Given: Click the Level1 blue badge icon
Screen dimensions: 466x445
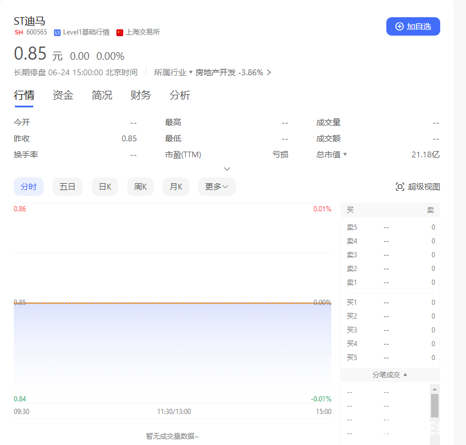Looking at the screenshot, I should (57, 33).
